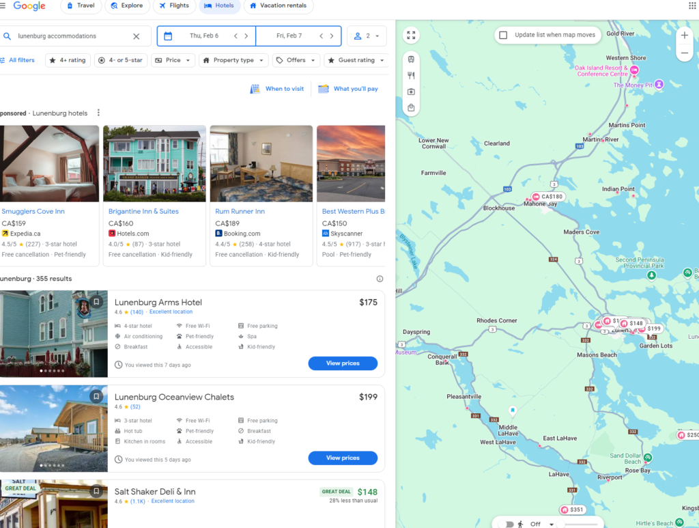Open What you'll pay insights

(x=348, y=89)
